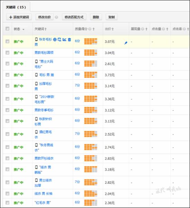The width and height of the screenshot is (190, 208).
Task: Click the trash icon for 秋冬毛衫男
Action: (x=69, y=40)
